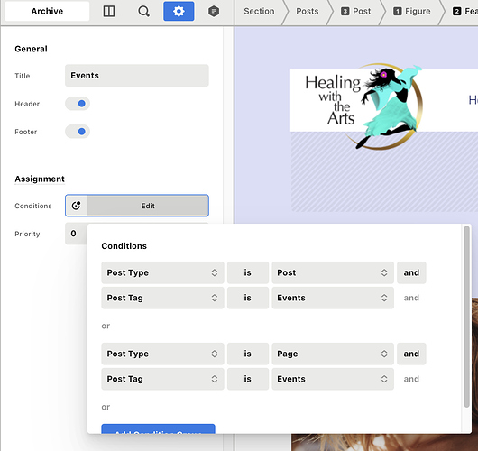Open the hexagon document icon
Image resolution: width=478 pixels, height=451 pixels.
coord(214,12)
